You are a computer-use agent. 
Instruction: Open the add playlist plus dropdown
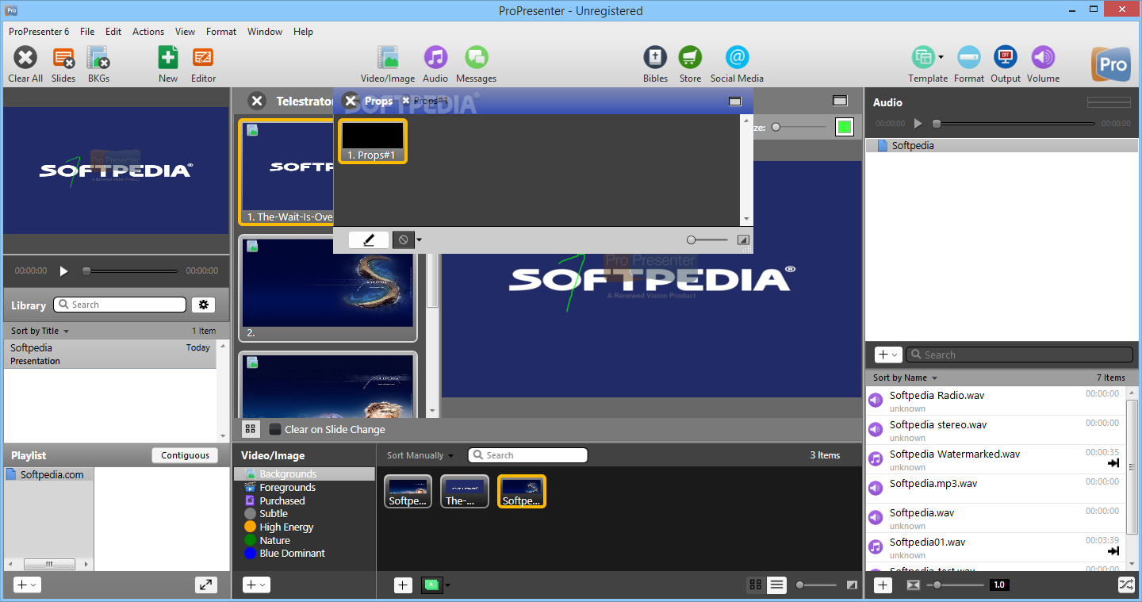(x=27, y=585)
